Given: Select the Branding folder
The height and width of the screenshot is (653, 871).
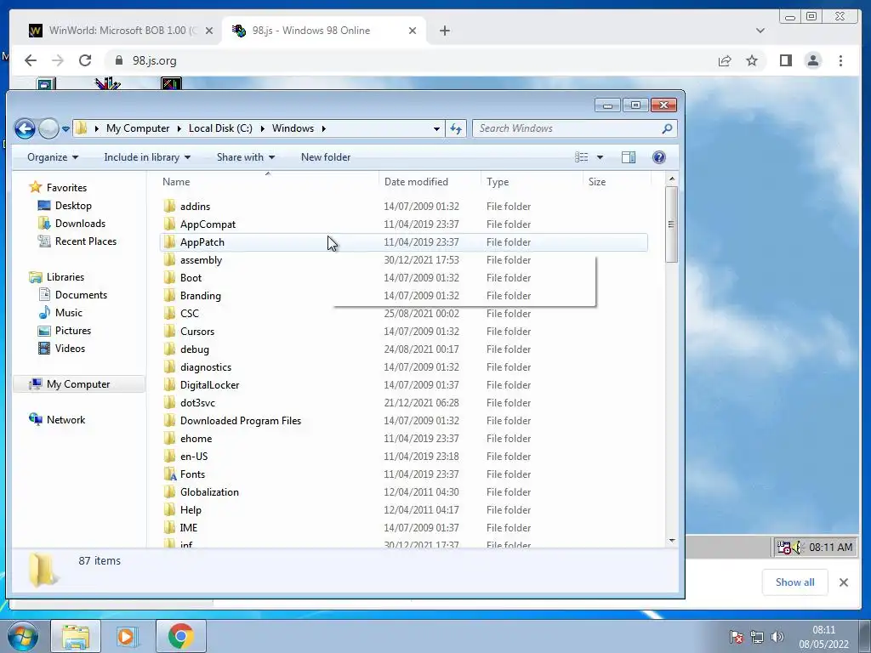Looking at the screenshot, I should click(201, 295).
